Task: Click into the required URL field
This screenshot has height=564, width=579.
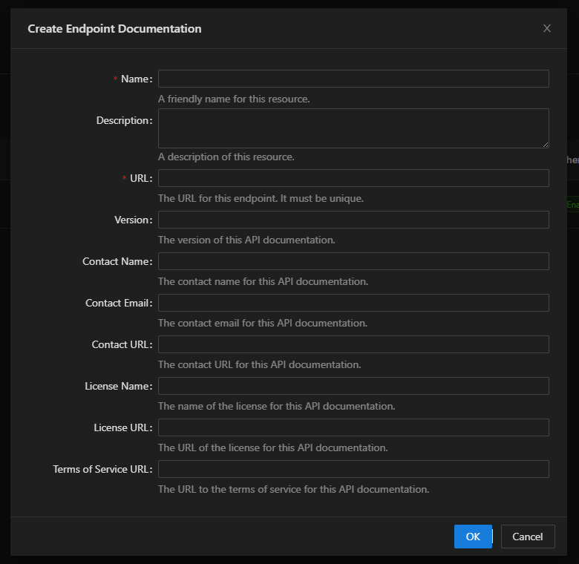Action: [353, 178]
